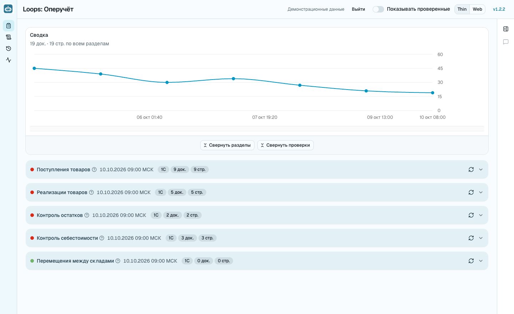
Task: Click version label v1.2.2
Action: click(x=499, y=9)
